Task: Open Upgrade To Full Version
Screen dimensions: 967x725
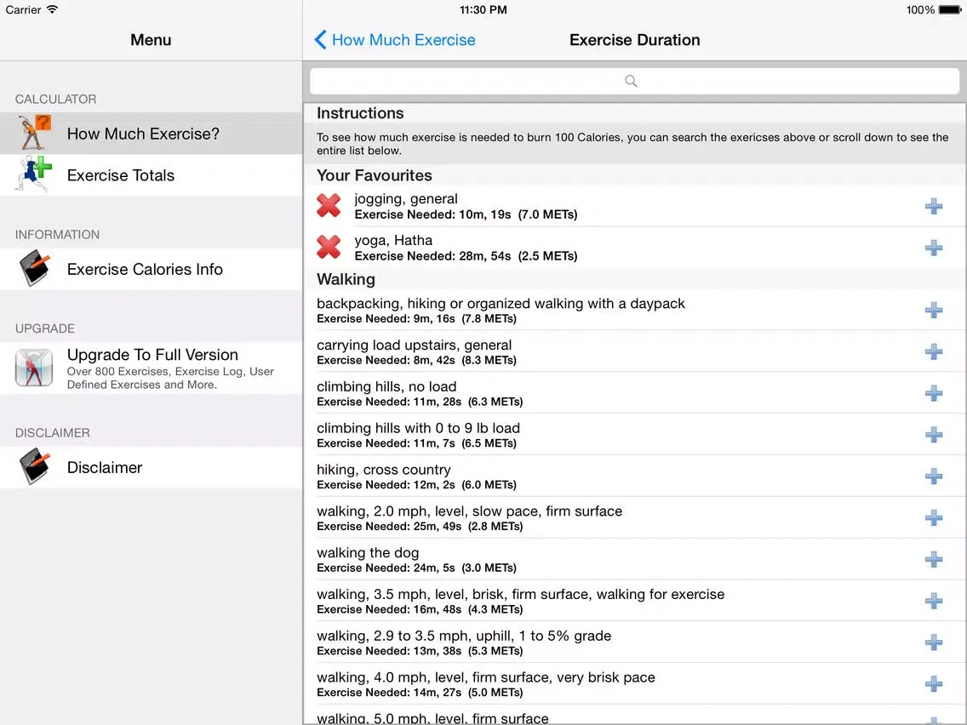Action: [x=152, y=355]
